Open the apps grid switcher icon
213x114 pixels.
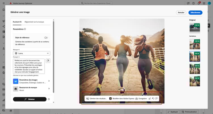coord(204,3)
